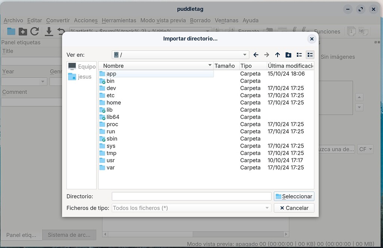The image size is (383, 248).
Task: Open the Convertir menu
Action: pyautogui.click(x=58, y=21)
